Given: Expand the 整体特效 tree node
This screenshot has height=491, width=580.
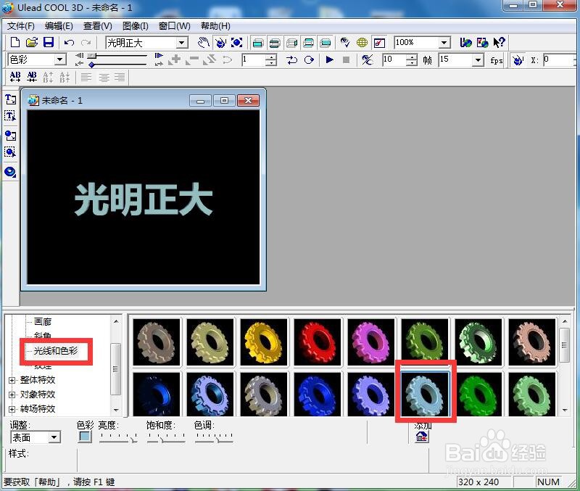Looking at the screenshot, I should pos(12,380).
